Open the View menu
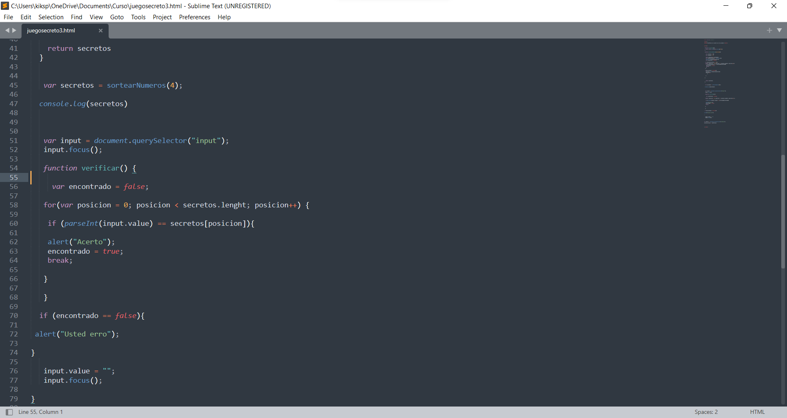Viewport: 787px width, 418px height. 96,17
